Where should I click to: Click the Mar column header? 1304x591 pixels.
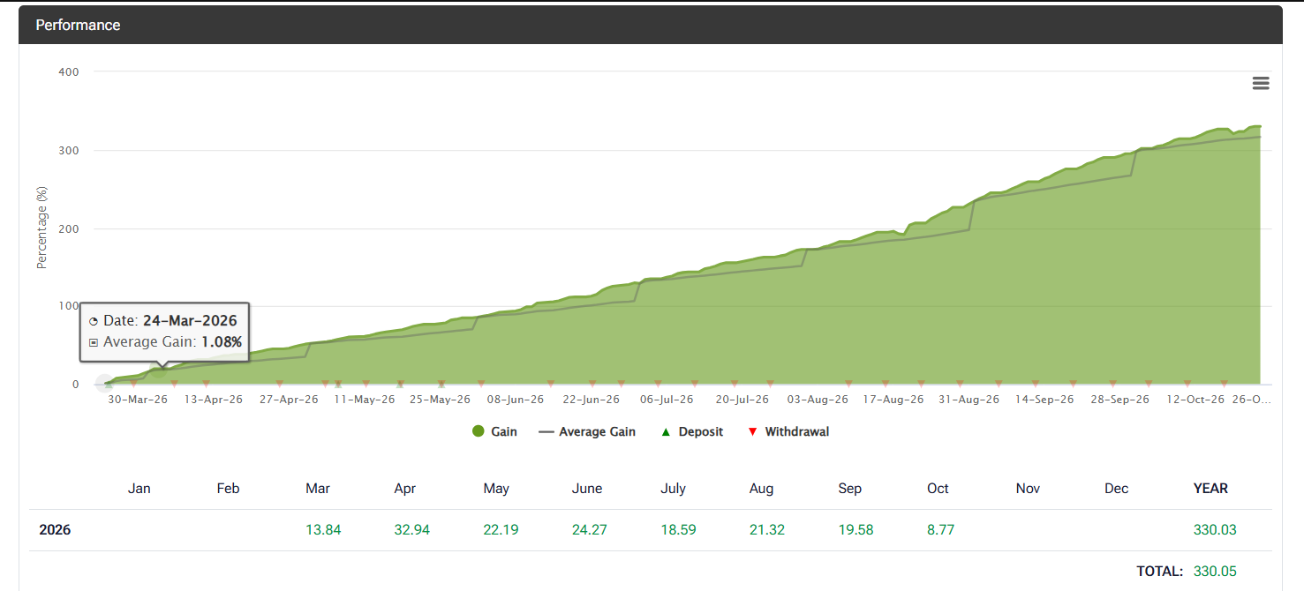click(x=317, y=489)
